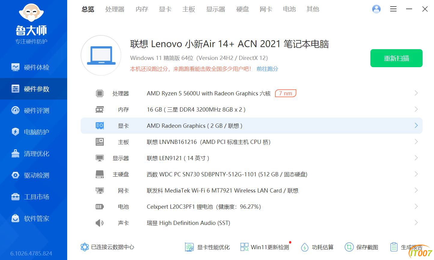The height and width of the screenshot is (260, 434).
Task: Expand the 16 GB memory row arrow
Action: 416,109
